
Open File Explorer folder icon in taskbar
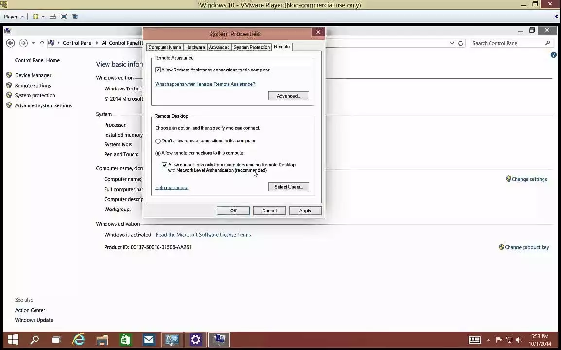point(102,339)
